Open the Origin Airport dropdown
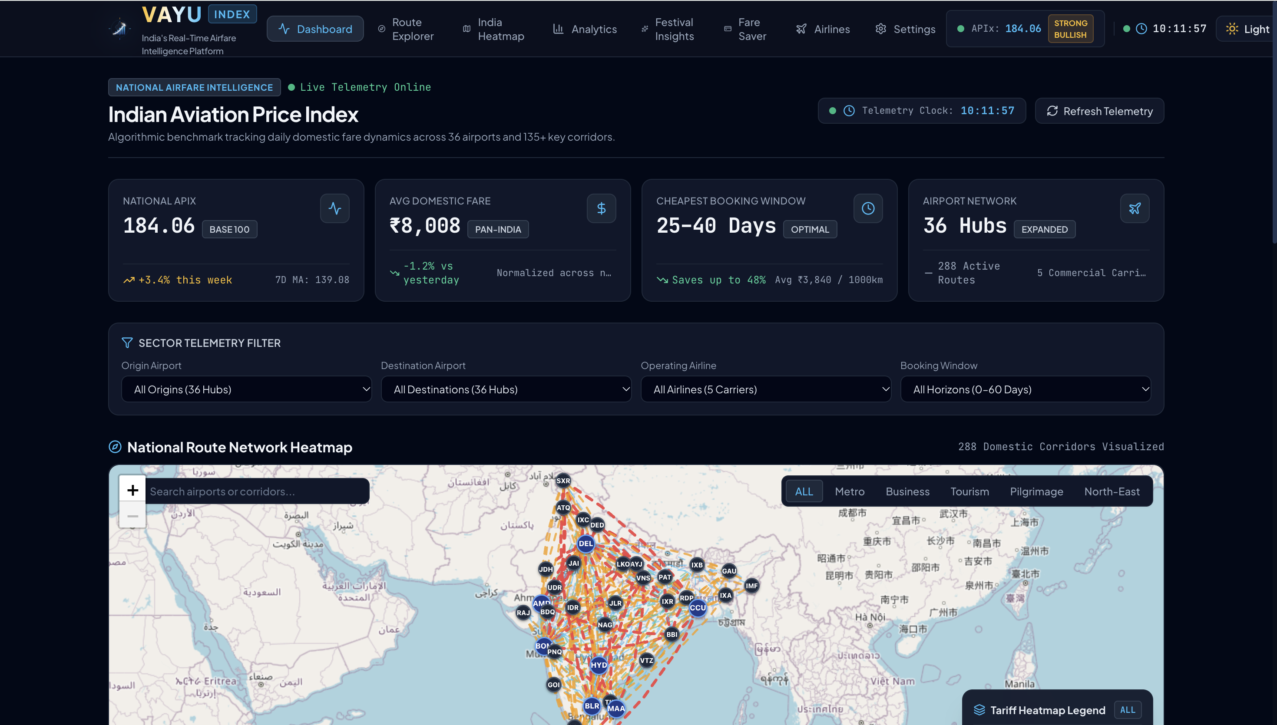Image resolution: width=1277 pixels, height=725 pixels. click(247, 389)
